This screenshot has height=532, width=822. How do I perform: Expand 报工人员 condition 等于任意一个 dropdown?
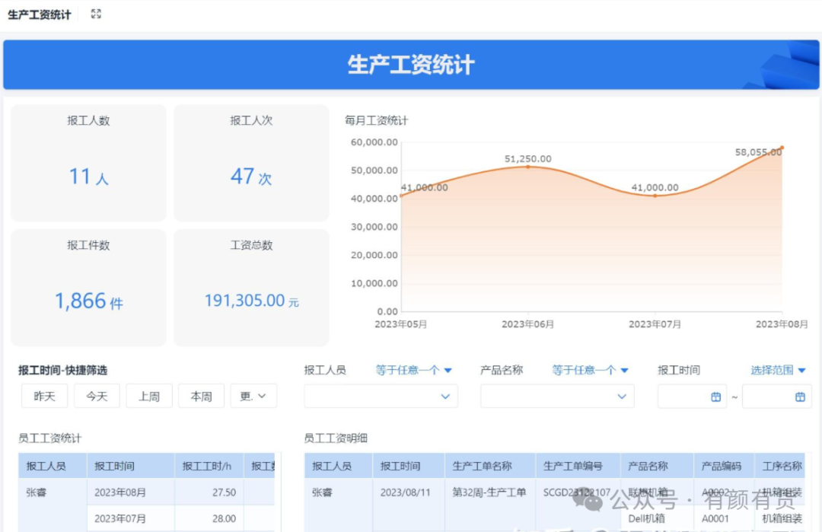click(414, 371)
